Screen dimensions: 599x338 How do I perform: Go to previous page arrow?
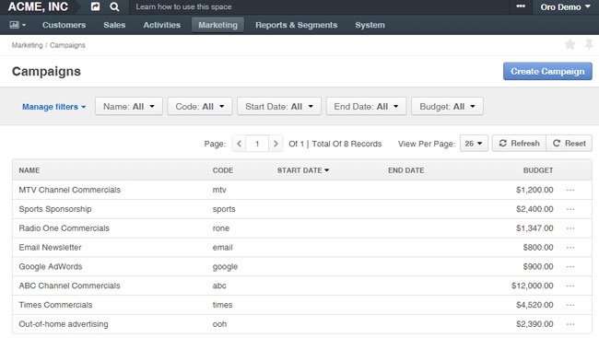[x=240, y=144]
